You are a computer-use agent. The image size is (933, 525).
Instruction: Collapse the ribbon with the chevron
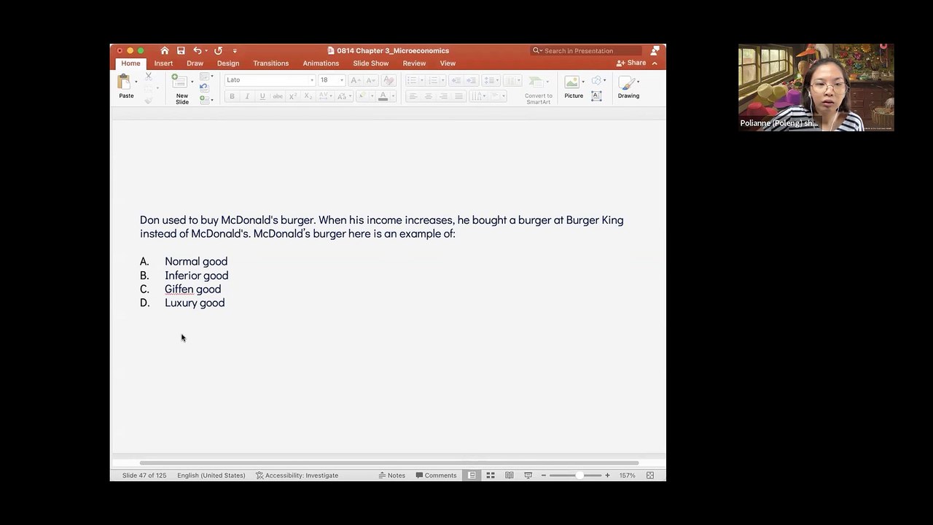click(655, 63)
